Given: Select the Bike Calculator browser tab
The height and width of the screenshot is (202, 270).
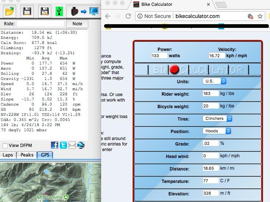Looking at the screenshot, I should (171, 4).
